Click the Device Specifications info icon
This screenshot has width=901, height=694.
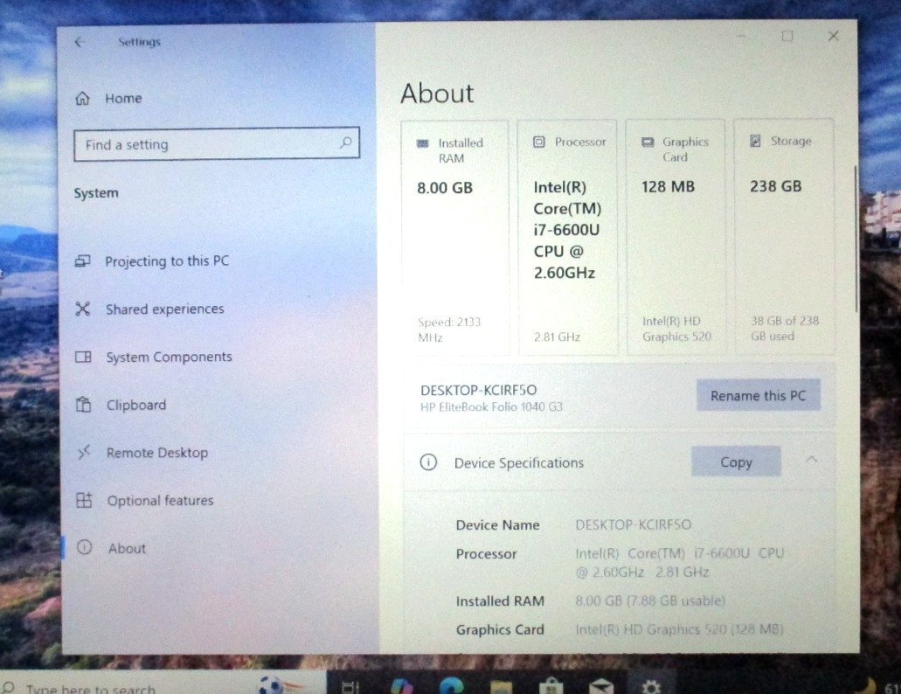(428, 462)
